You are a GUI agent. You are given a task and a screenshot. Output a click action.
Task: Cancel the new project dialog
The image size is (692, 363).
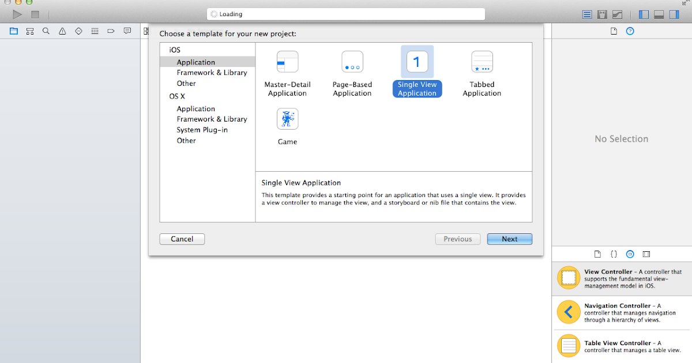pyautogui.click(x=182, y=239)
